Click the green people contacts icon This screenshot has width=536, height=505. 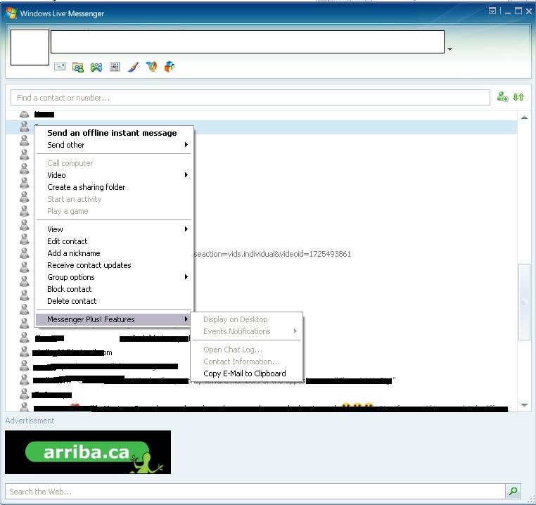(x=96, y=67)
